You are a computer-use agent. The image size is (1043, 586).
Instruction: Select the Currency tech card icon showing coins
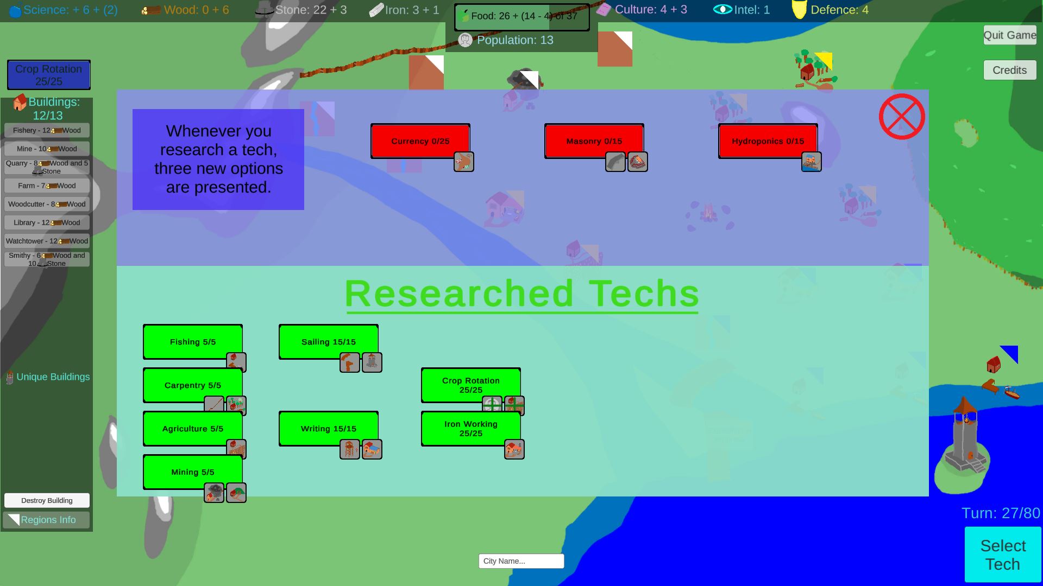point(463,162)
